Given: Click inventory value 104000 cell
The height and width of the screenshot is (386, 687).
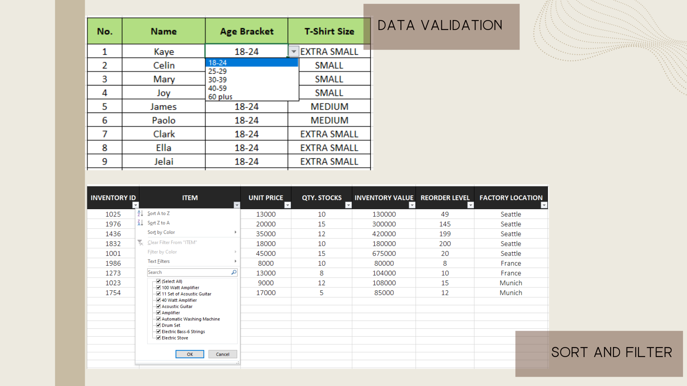Looking at the screenshot, I should (x=384, y=273).
